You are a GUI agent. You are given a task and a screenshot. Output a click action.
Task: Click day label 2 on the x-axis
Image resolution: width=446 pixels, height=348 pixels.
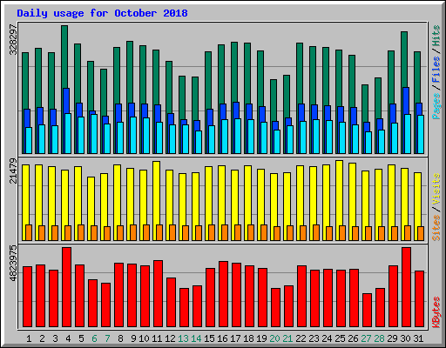click(x=42, y=338)
